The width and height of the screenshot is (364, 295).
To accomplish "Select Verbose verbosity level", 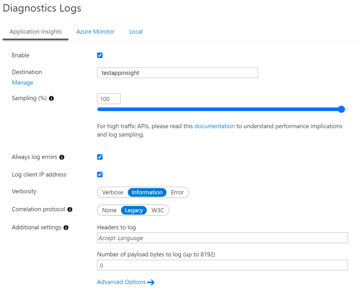I will click(x=113, y=192).
